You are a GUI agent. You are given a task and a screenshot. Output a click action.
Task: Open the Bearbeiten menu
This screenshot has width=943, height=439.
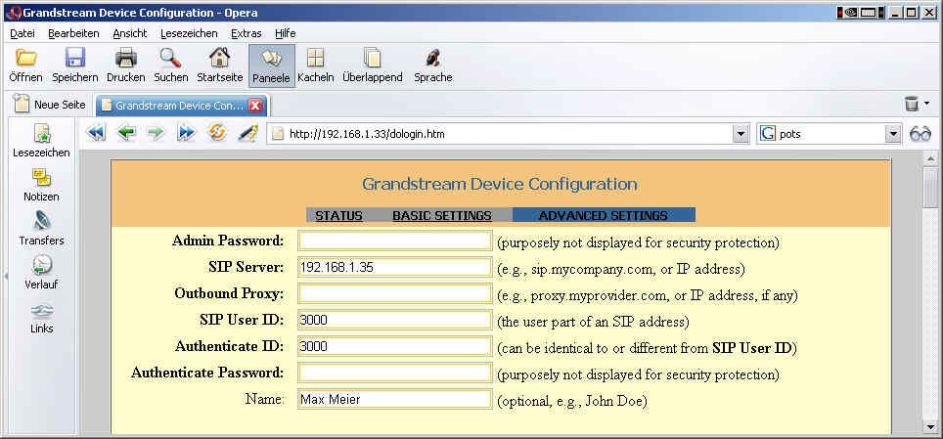coord(73,33)
